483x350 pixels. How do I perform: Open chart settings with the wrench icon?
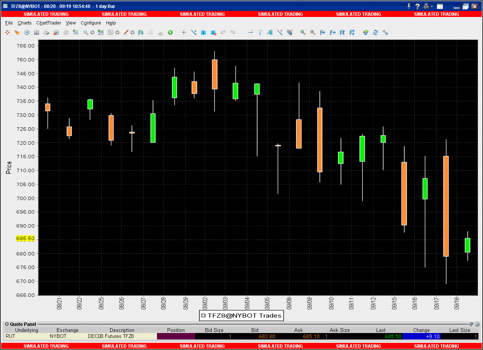click(x=385, y=33)
